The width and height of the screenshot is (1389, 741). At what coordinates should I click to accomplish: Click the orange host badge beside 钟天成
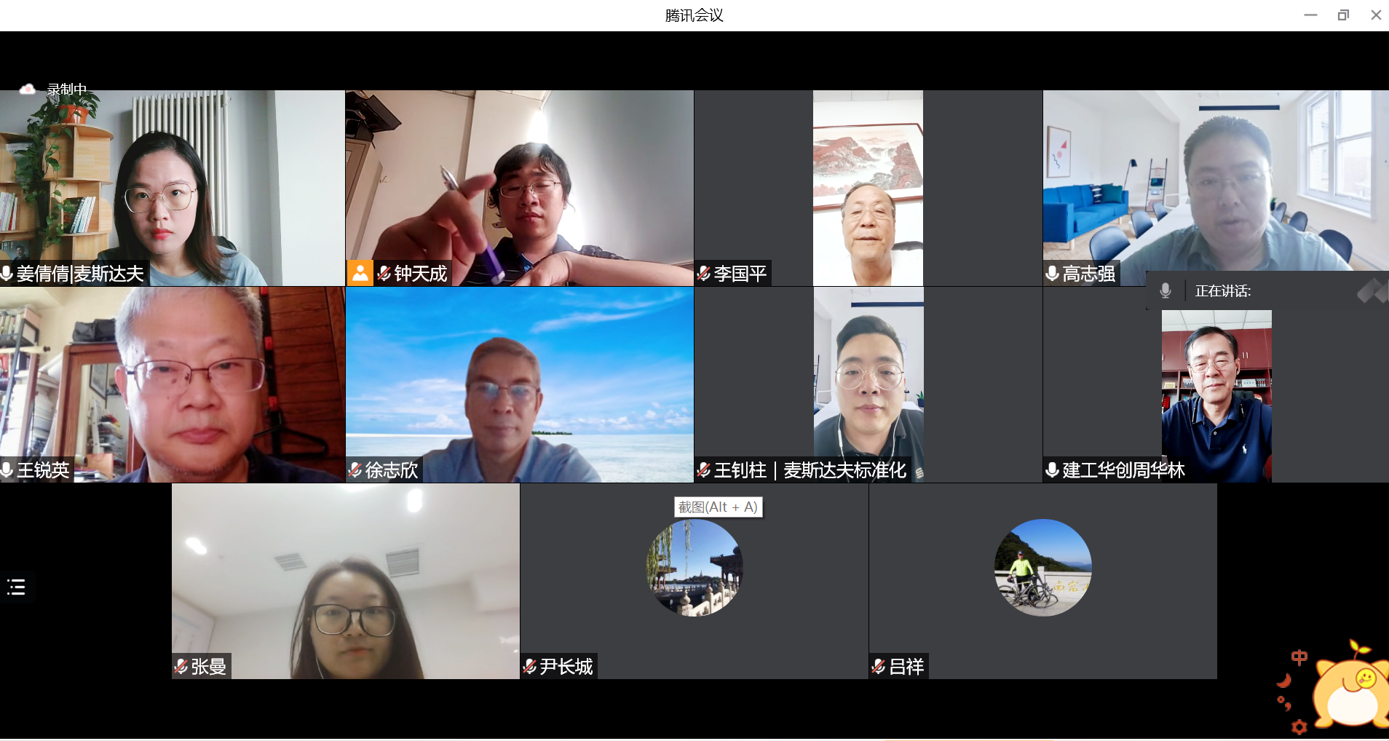pos(360,273)
